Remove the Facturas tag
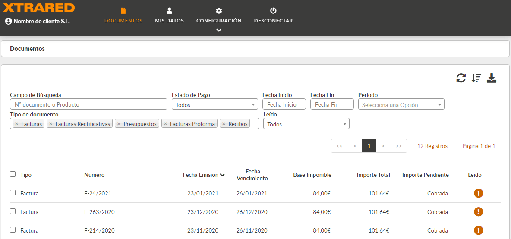The width and height of the screenshot is (511, 239). (17, 124)
